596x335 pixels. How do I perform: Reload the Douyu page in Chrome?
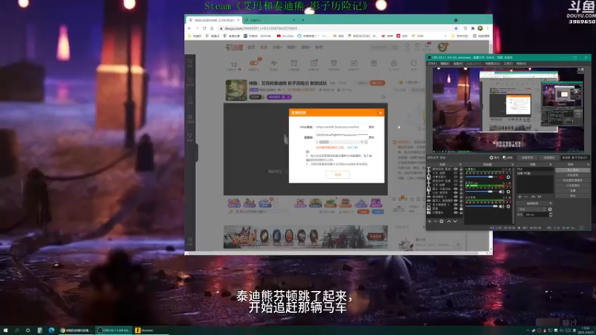coord(204,28)
